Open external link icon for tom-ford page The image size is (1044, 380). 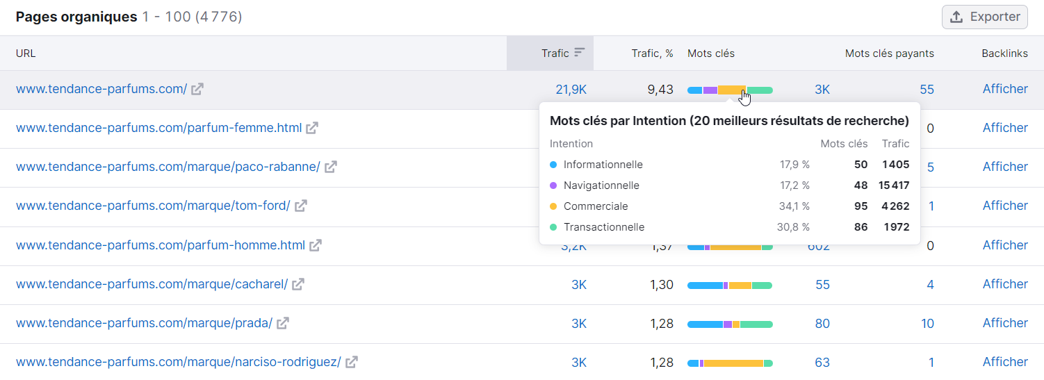pos(301,206)
